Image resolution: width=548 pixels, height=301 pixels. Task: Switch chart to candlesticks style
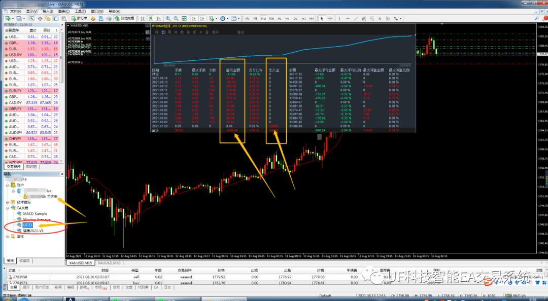[151, 18]
